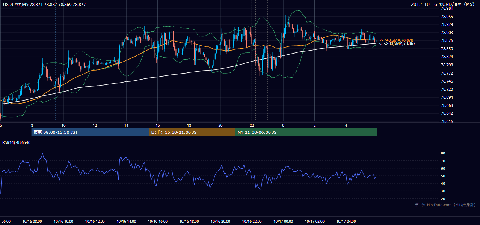Select the 2012-10-16 USD/JPY (M5) chart title
480x225 pixels.
coord(443,4)
